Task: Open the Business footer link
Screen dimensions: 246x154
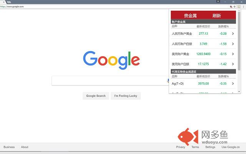Action: tap(9, 147)
